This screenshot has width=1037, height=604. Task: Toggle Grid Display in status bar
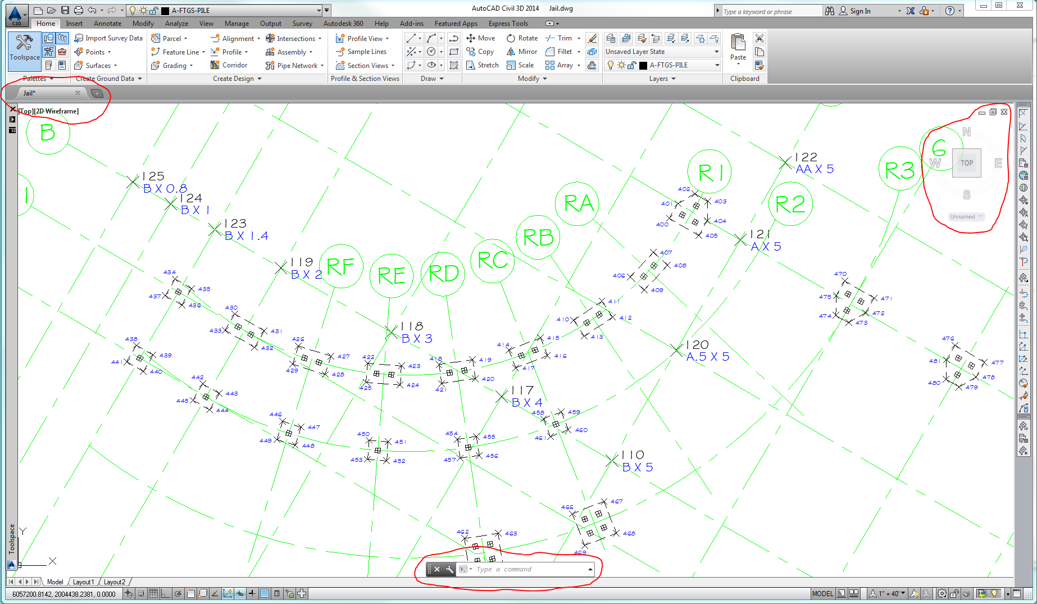(153, 593)
